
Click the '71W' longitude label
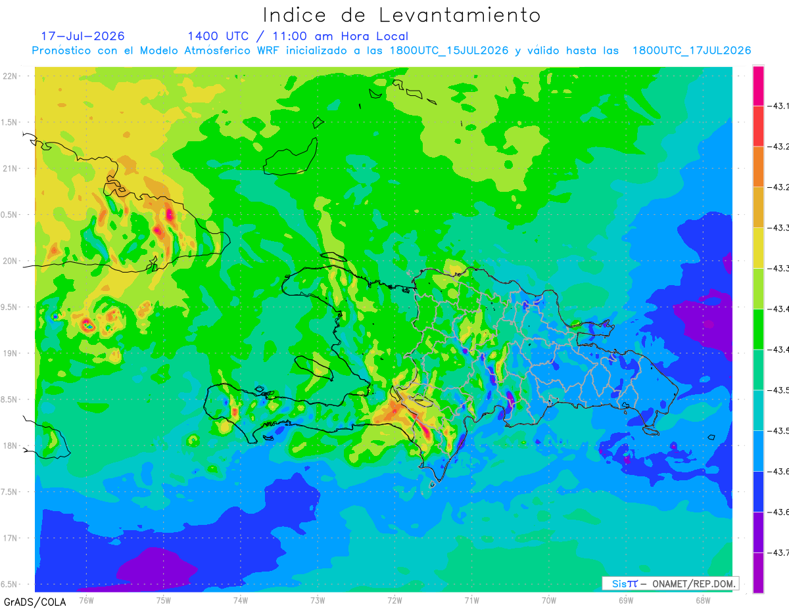[471, 600]
